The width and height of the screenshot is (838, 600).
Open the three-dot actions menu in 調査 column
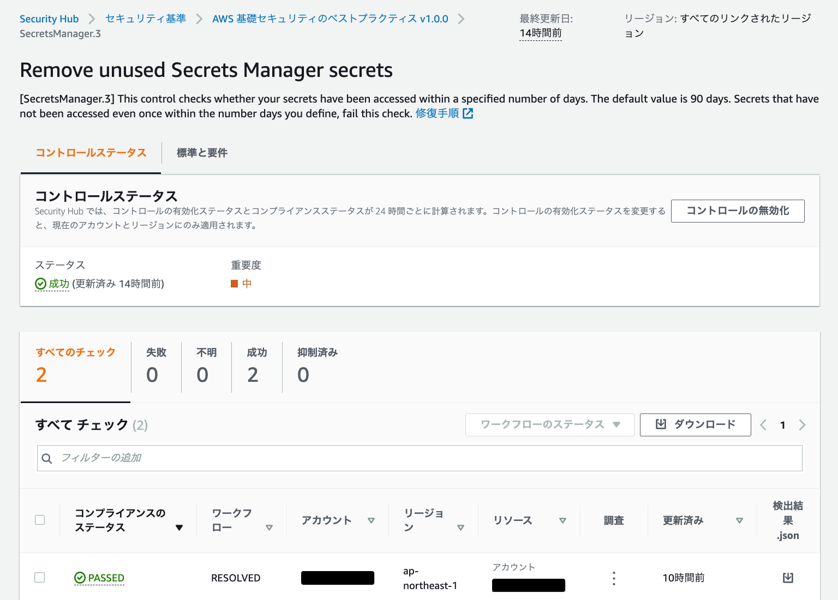coord(614,578)
